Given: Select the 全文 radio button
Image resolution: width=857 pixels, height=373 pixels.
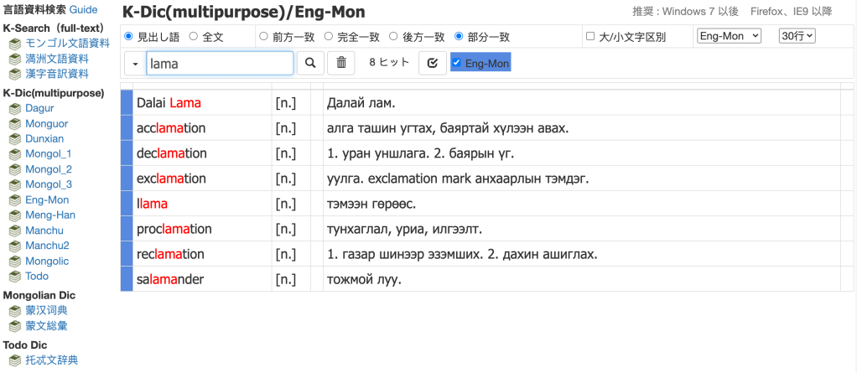Looking at the screenshot, I should point(194,37).
